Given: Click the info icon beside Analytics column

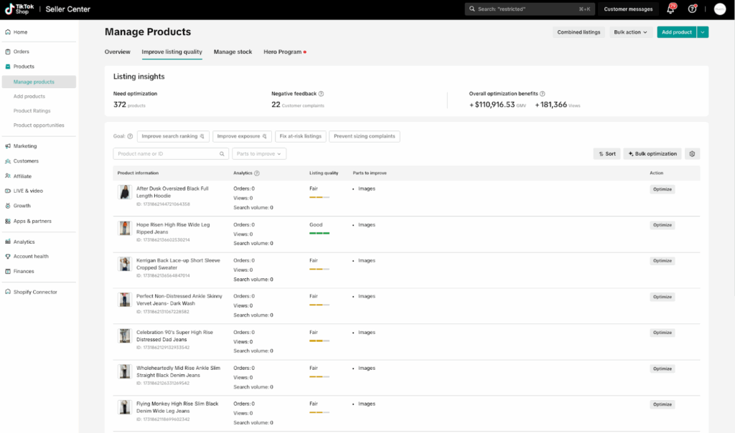Looking at the screenshot, I should point(257,173).
